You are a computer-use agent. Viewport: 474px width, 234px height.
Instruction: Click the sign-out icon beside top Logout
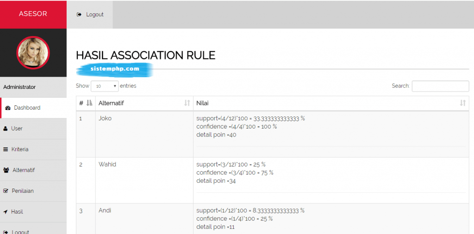[79, 14]
